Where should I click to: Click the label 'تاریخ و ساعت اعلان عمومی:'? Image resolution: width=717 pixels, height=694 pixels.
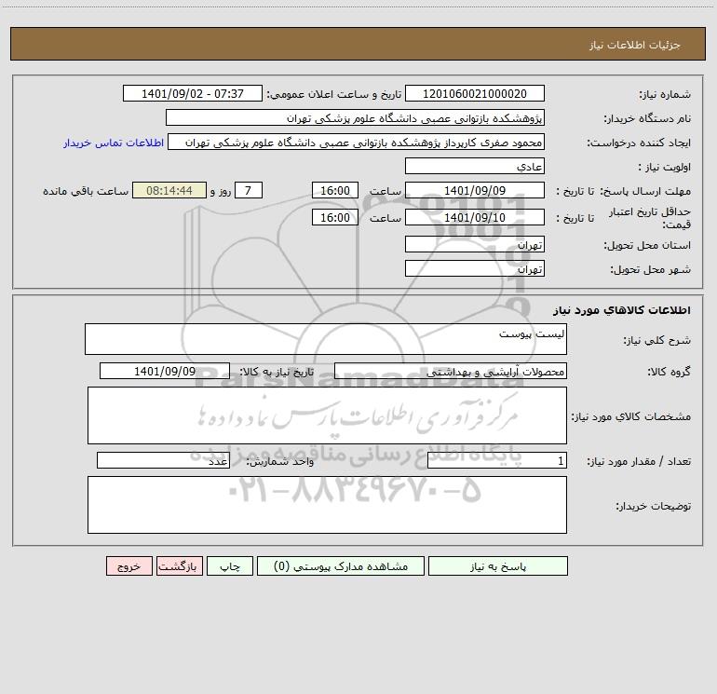pyautogui.click(x=334, y=95)
